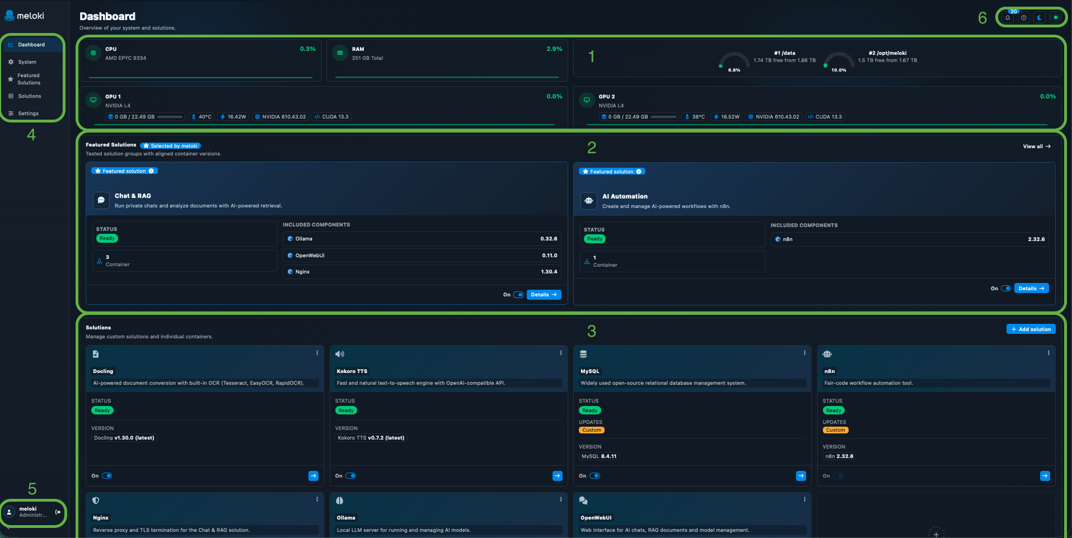
Task: Click the /opt/meloki disk usage gauge
Action: coord(839,62)
